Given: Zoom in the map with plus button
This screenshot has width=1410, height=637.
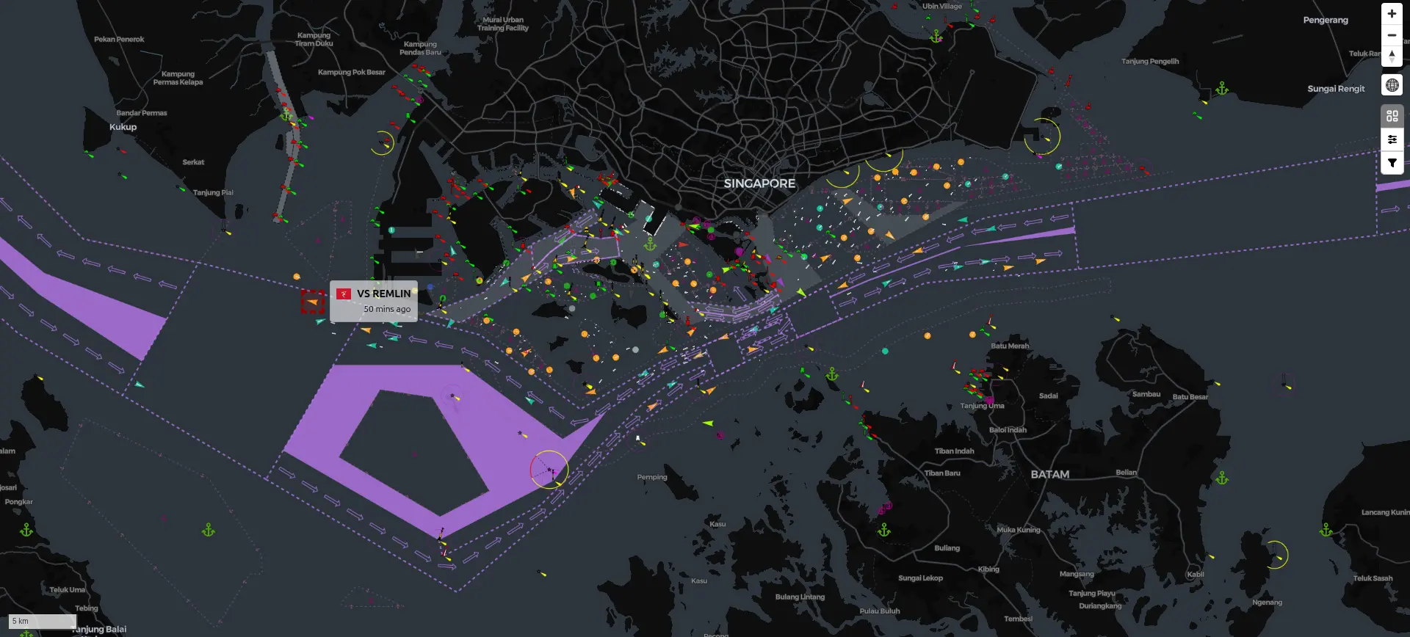Looking at the screenshot, I should click(1392, 14).
